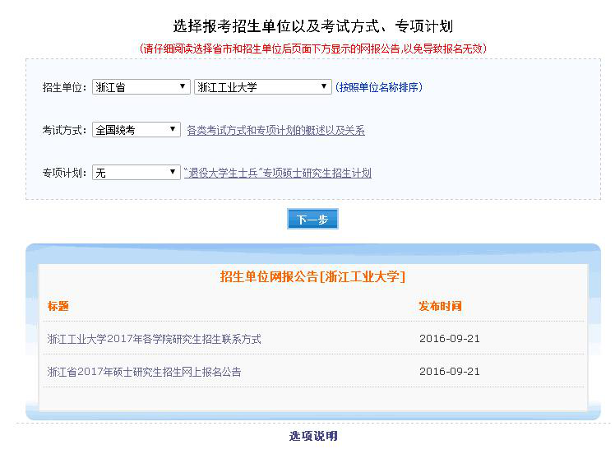Expand the 浙江工业大学 school selector
The image size is (615, 454).
click(262, 87)
